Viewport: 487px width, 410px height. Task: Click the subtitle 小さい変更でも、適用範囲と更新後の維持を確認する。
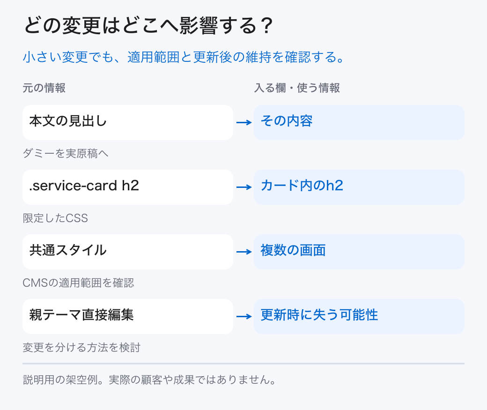click(x=184, y=57)
